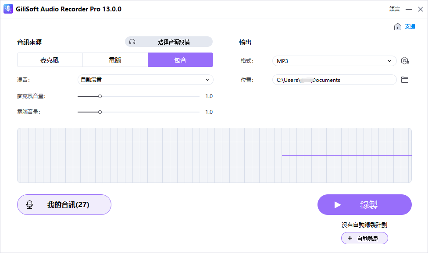
Task: Click the play triangle on 錄製 button
Action: pos(337,205)
